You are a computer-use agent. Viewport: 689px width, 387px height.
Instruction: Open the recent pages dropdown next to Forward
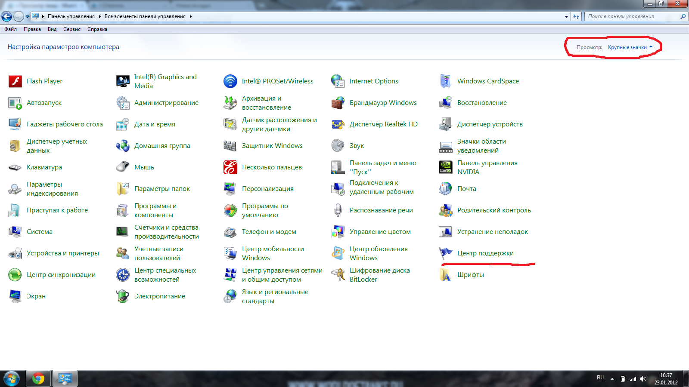pos(28,17)
